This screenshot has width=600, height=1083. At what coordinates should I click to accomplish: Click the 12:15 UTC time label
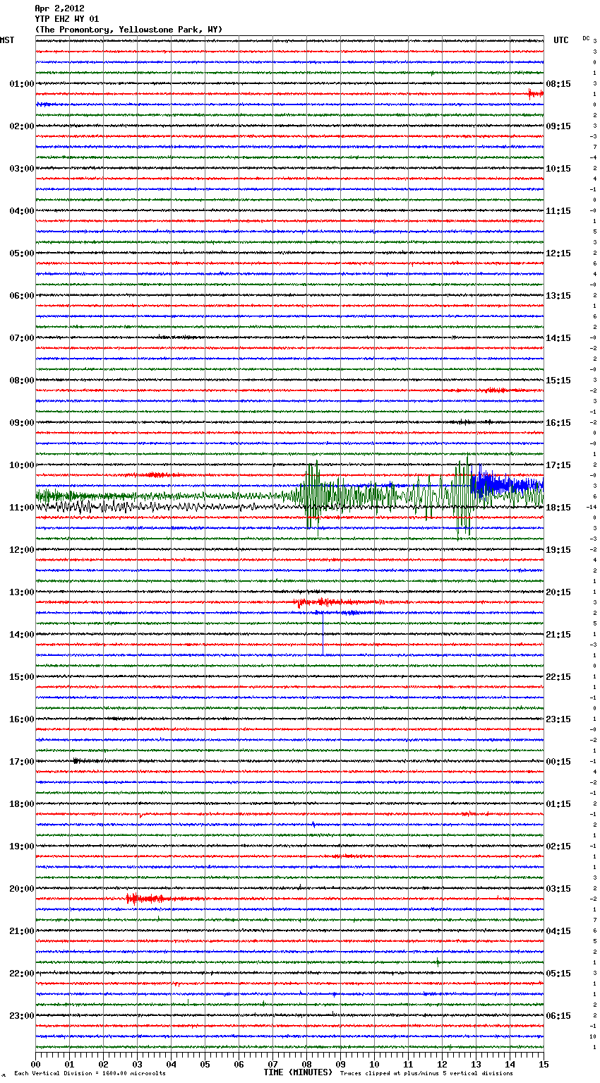click(558, 253)
